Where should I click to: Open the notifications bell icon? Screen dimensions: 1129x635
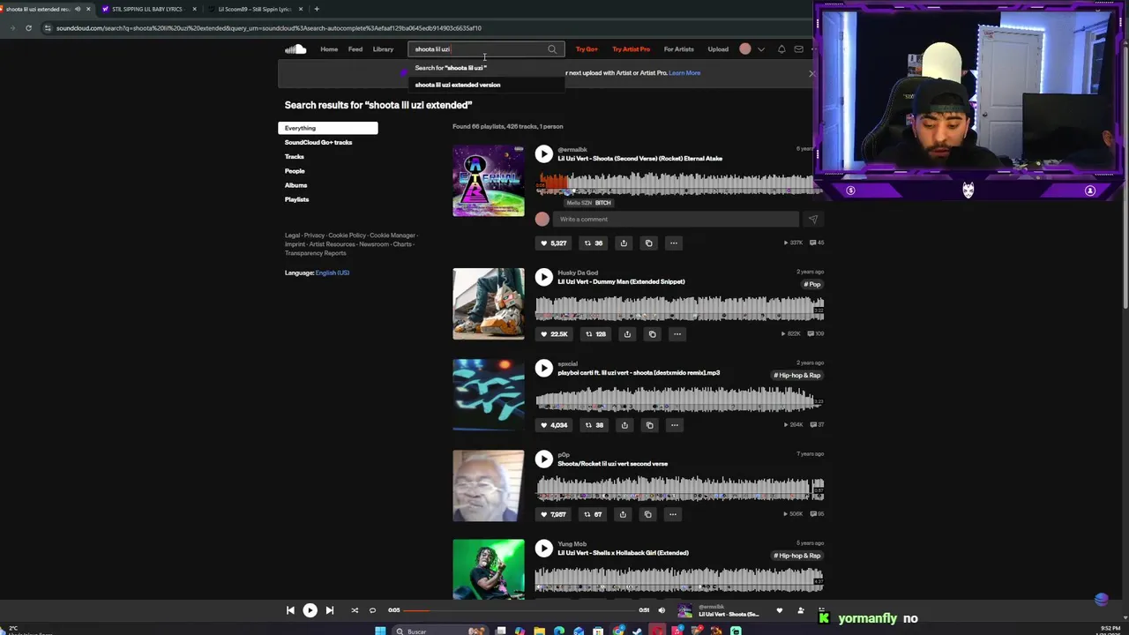point(781,49)
